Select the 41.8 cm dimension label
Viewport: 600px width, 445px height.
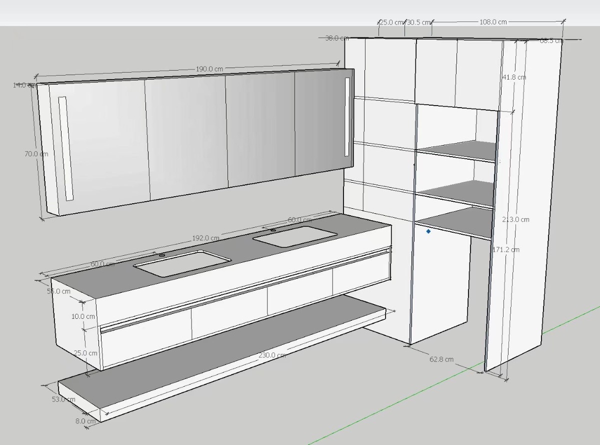tap(514, 77)
